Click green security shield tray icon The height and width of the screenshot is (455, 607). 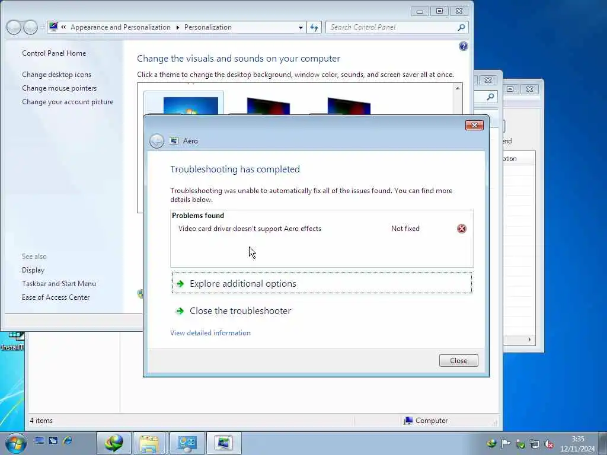tap(520, 444)
